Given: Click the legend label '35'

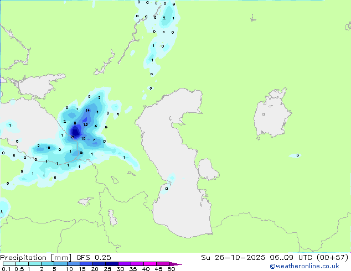Looking at the screenshot, I should pos(133,269).
